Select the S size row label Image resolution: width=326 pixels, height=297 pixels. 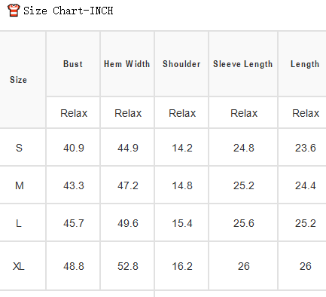click(19, 148)
